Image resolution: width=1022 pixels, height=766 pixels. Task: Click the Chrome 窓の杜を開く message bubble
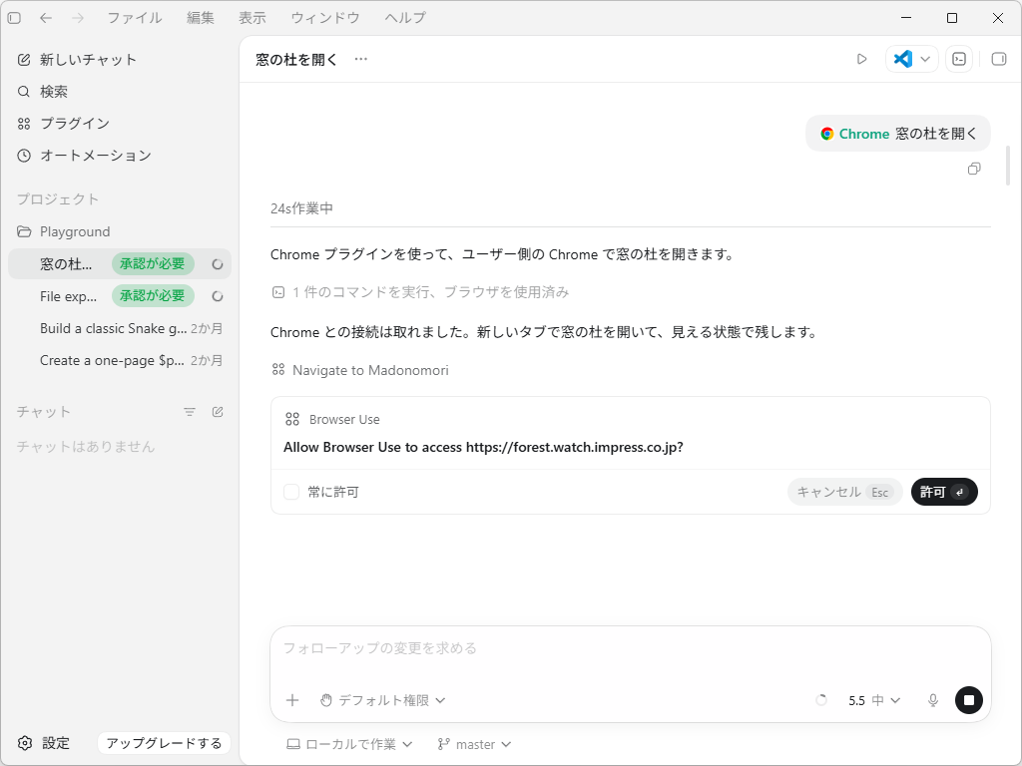(x=898, y=134)
